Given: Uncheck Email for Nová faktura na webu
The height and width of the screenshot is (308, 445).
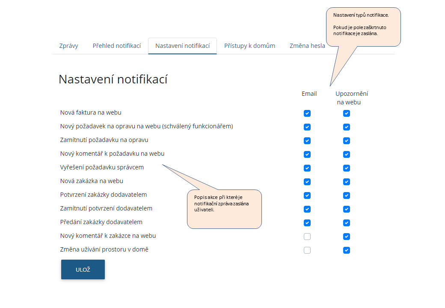Looking at the screenshot, I should click(x=307, y=113).
